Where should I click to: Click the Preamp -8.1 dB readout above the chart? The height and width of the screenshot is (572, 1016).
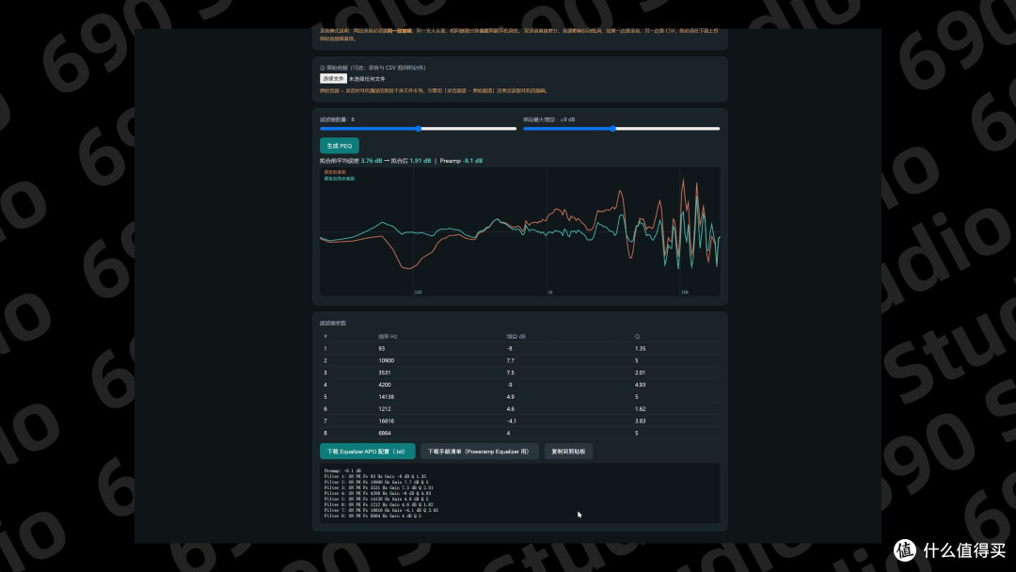point(461,161)
